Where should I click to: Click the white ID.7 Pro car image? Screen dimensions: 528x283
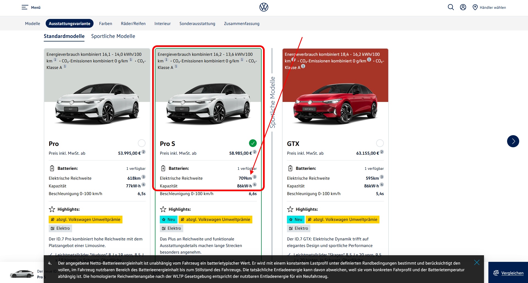[x=97, y=104]
